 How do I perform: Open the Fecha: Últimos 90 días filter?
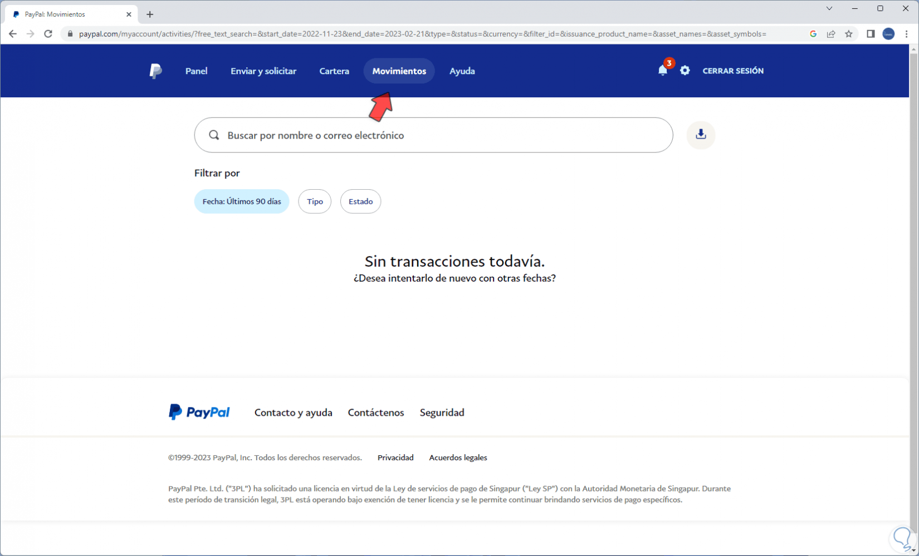tap(242, 201)
